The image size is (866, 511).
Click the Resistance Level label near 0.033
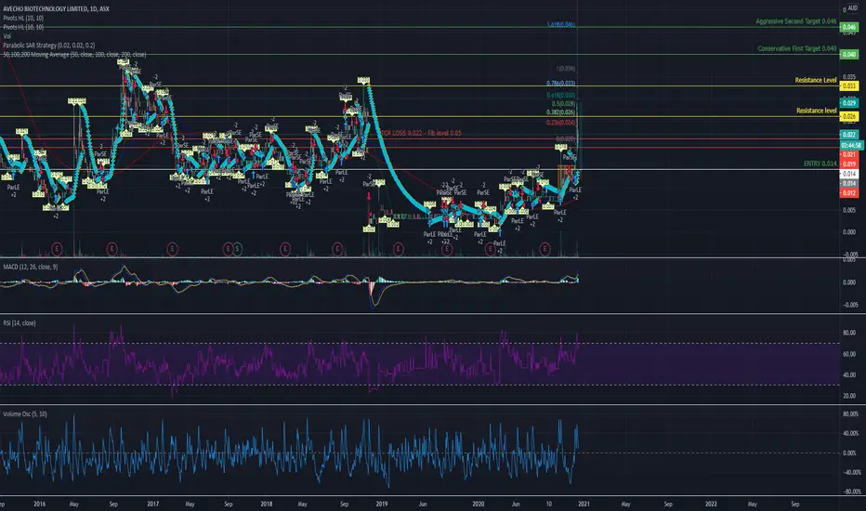click(816, 80)
